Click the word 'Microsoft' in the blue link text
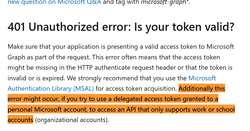The height and width of the screenshot is (131, 250). pos(202,78)
